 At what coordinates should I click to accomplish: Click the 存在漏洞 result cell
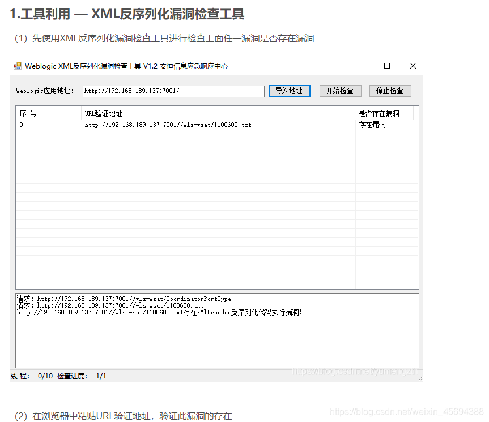[372, 125]
